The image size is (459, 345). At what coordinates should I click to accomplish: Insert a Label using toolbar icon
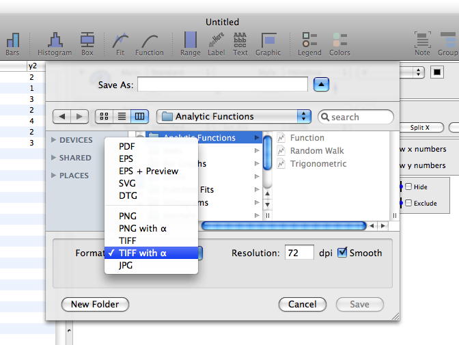217,41
